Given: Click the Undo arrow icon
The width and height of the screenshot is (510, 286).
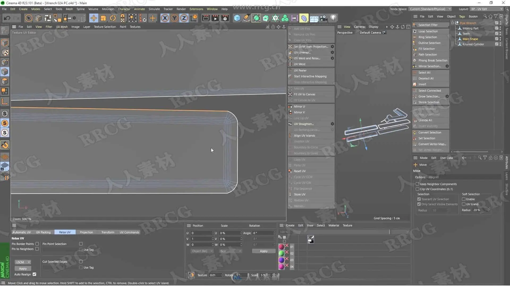Looking at the screenshot, I should (7, 18).
